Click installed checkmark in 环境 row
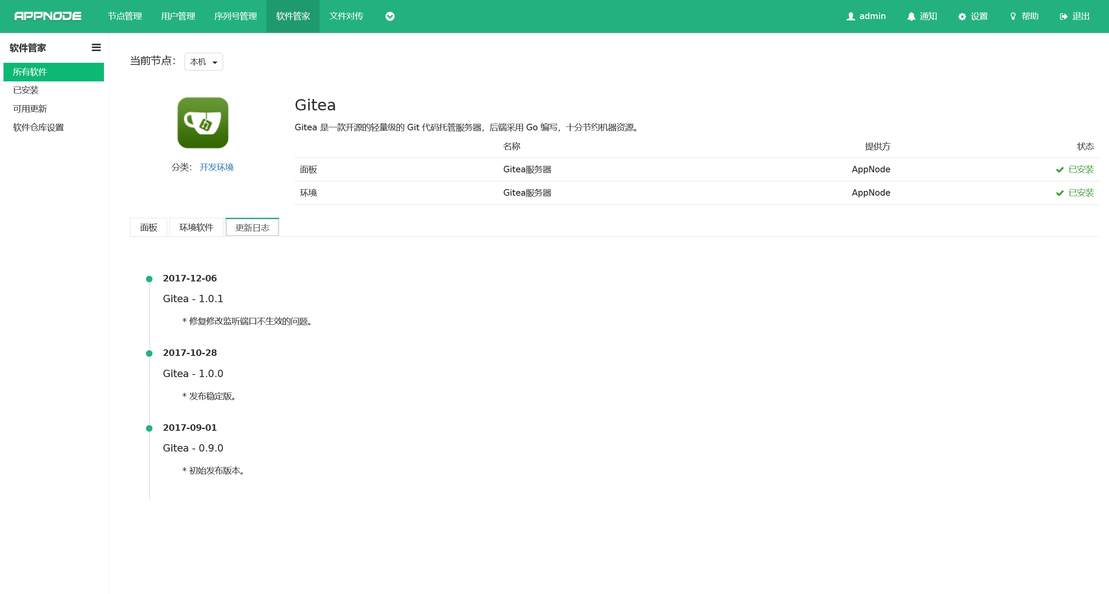The image size is (1109, 594). pos(1060,193)
